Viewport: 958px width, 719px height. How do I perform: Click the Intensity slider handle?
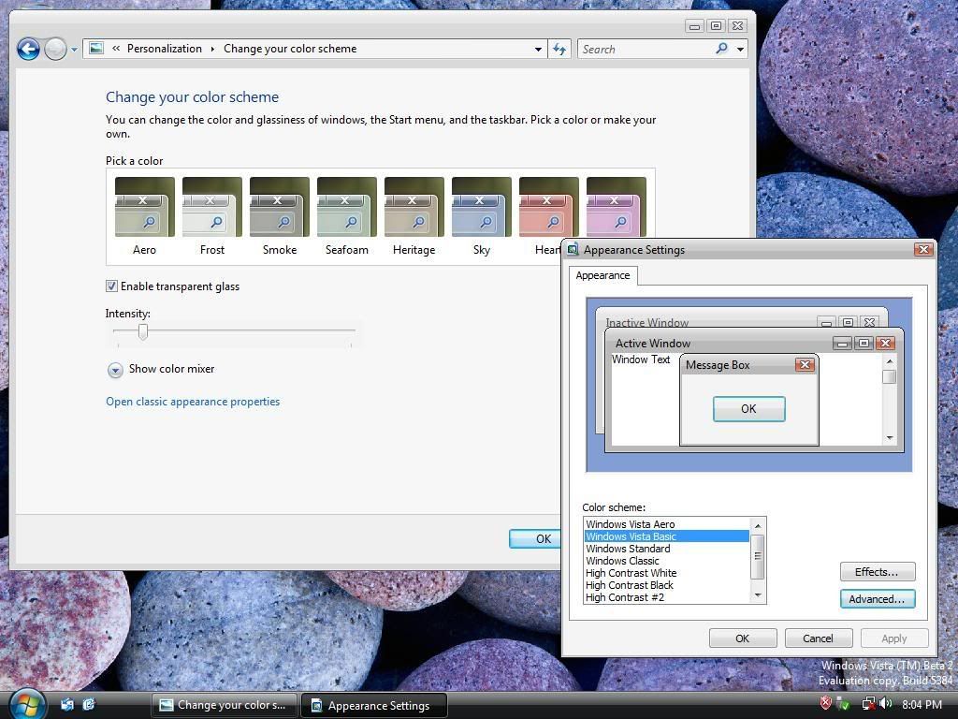click(x=143, y=331)
